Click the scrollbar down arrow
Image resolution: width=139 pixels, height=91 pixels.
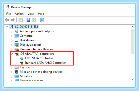132,79
